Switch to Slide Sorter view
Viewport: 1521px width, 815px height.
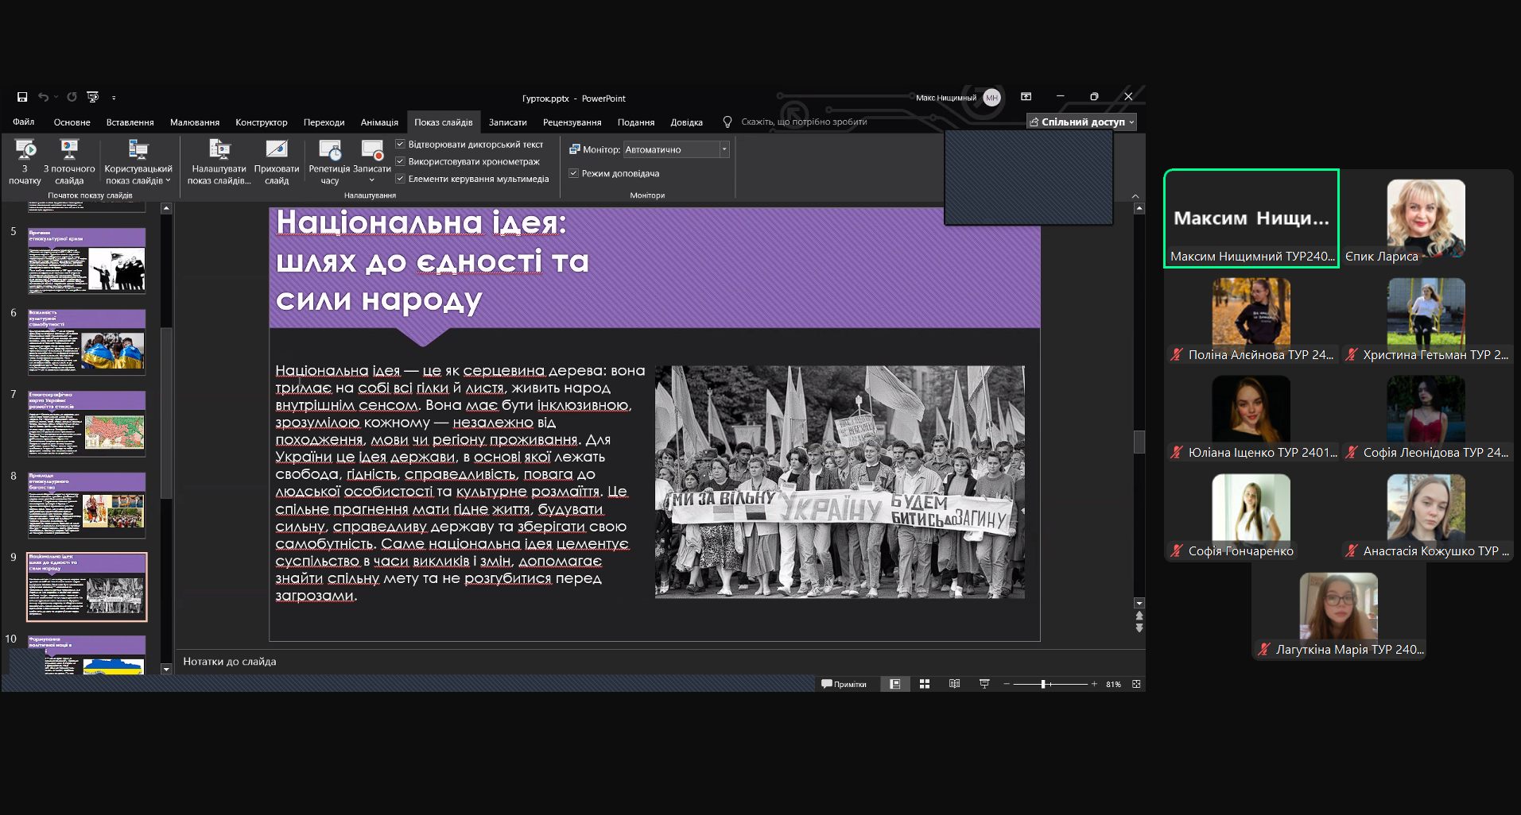[925, 684]
